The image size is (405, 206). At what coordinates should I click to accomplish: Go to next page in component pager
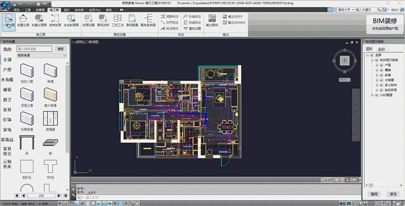point(59,195)
